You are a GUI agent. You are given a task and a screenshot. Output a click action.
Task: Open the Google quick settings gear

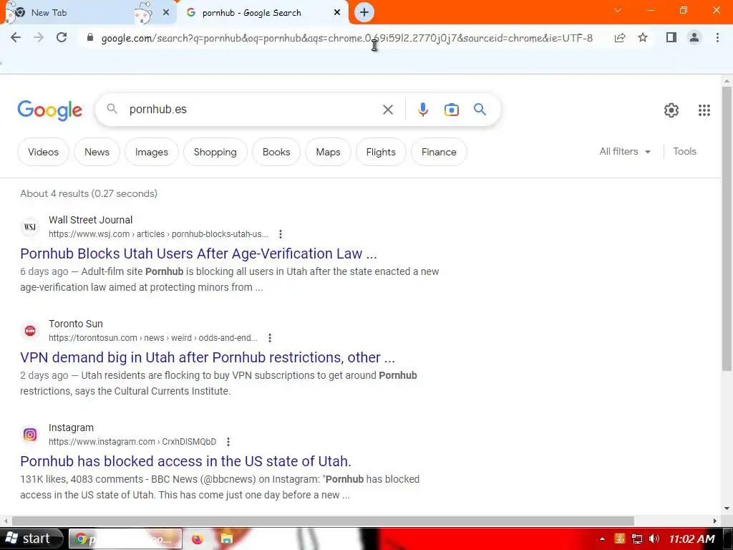click(x=671, y=110)
